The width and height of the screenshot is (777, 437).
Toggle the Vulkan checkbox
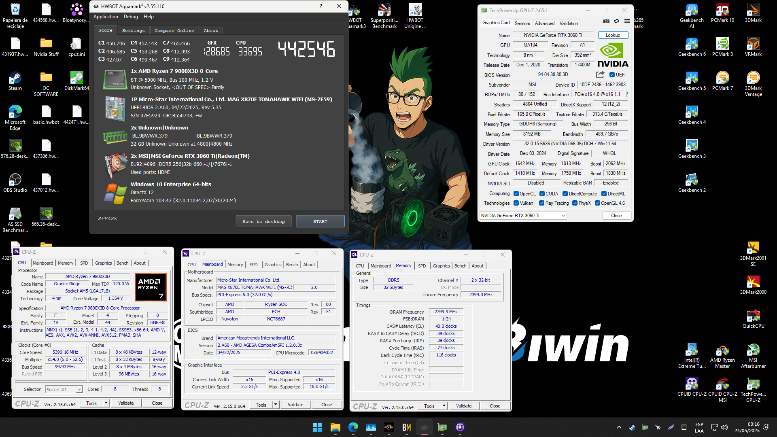[516, 203]
